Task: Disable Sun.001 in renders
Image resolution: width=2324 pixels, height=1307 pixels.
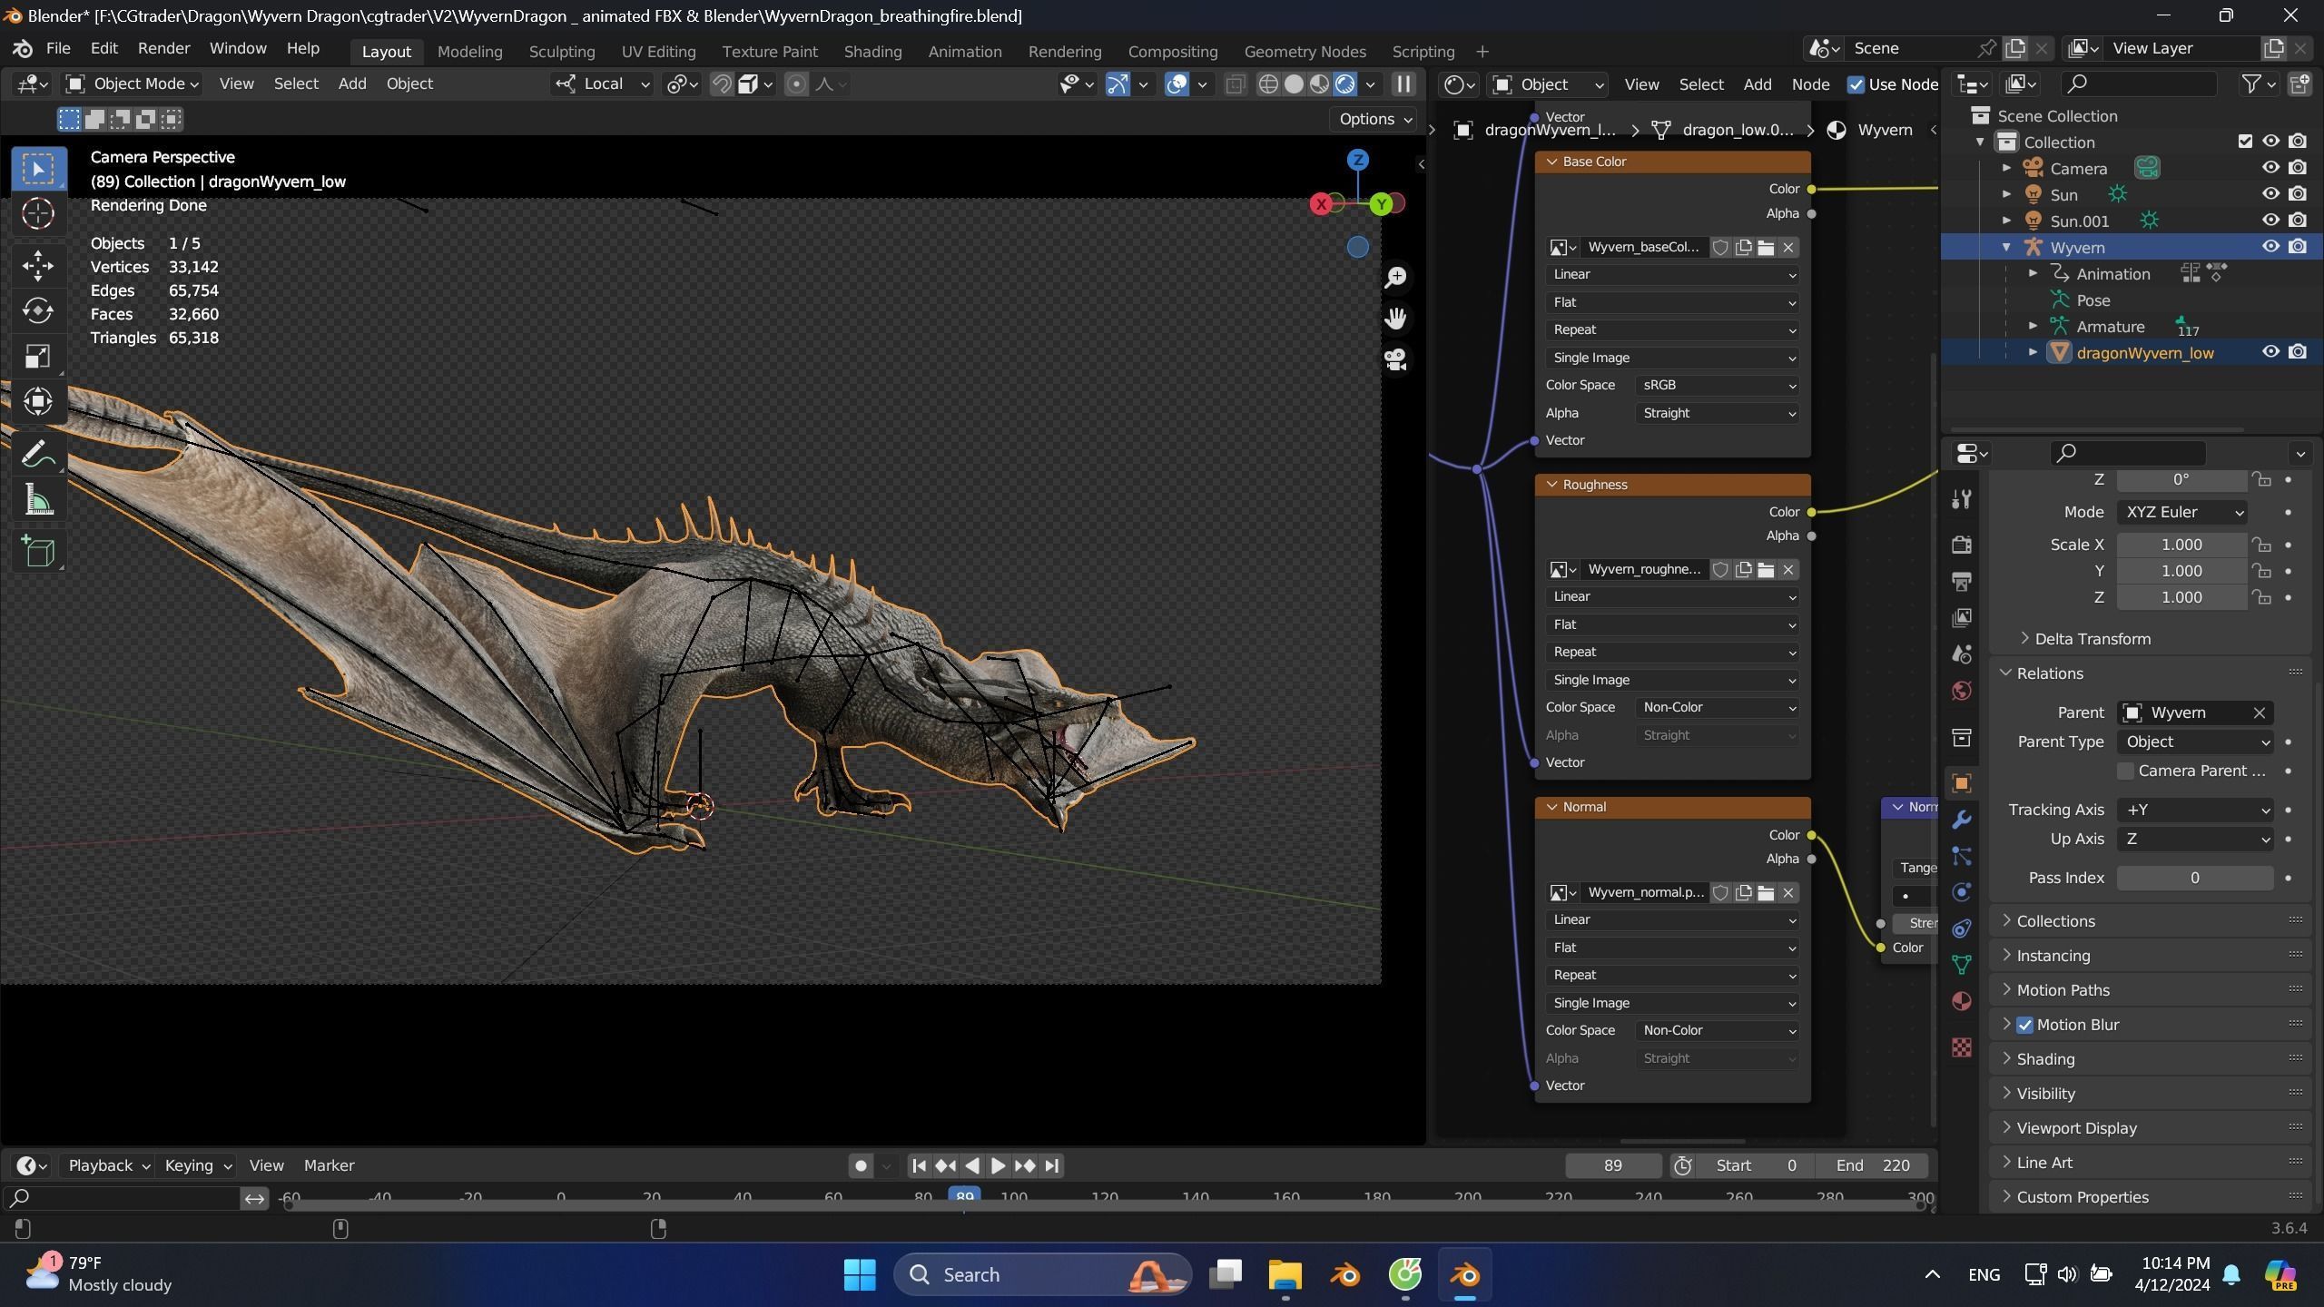Action: (2298, 221)
